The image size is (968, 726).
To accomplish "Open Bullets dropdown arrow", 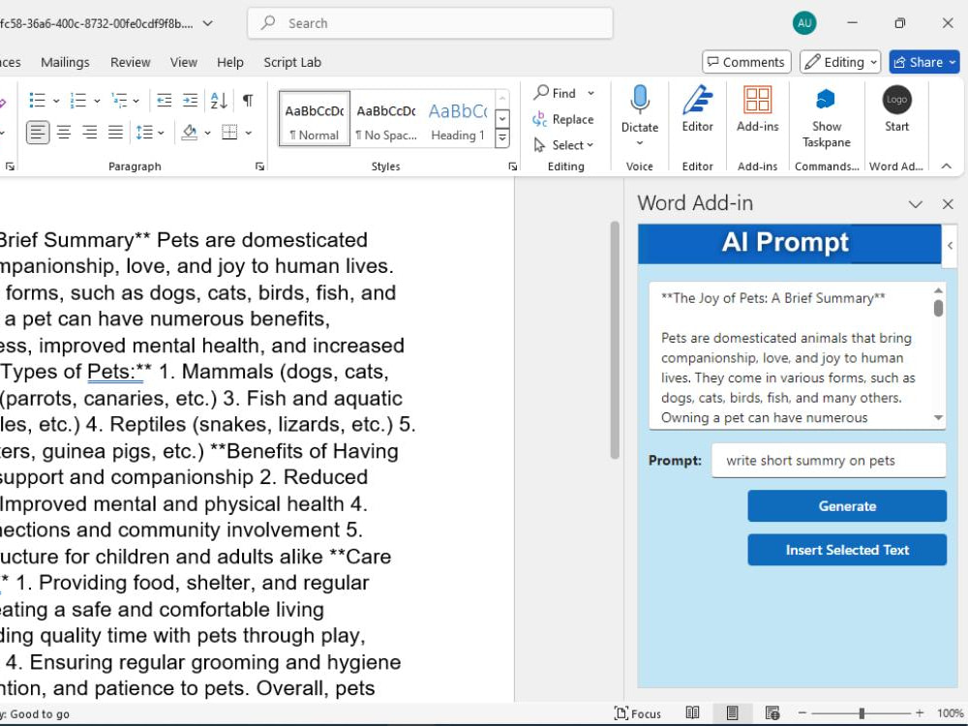I will pyautogui.click(x=56, y=101).
